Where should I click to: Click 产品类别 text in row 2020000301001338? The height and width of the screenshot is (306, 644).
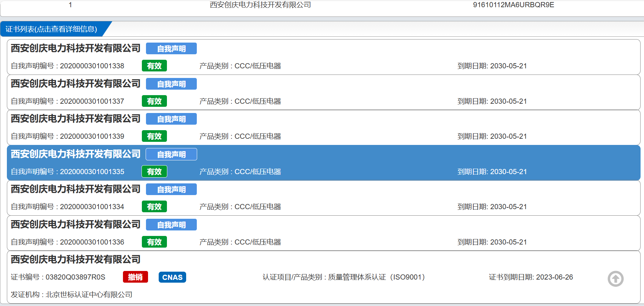point(240,66)
